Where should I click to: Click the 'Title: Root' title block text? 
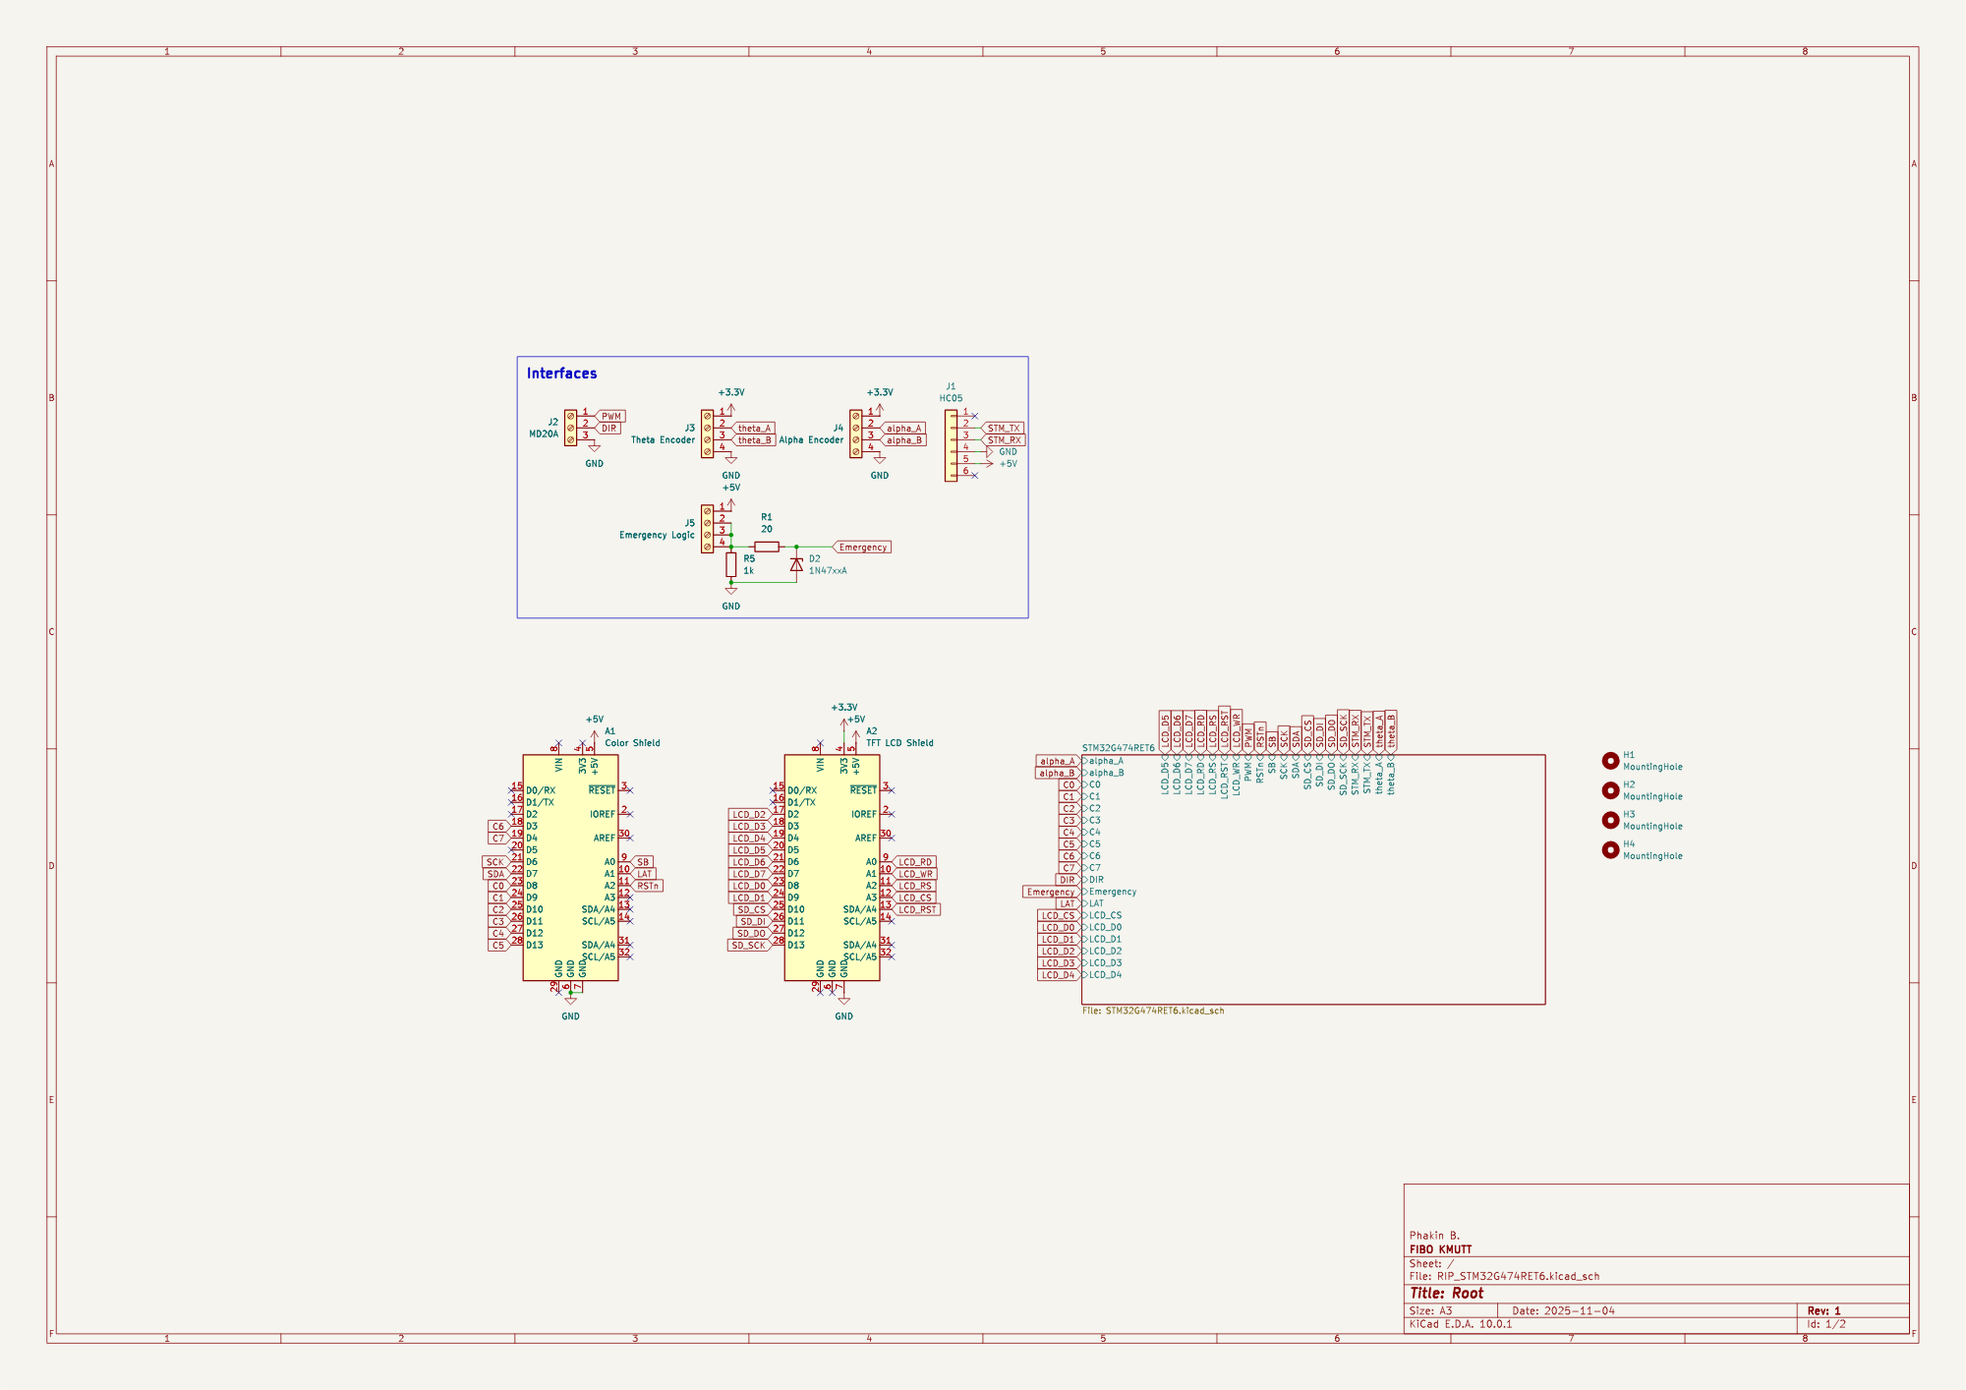(x=1446, y=1293)
